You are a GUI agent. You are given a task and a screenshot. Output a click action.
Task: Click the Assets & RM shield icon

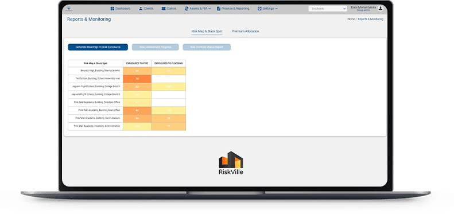187,9
